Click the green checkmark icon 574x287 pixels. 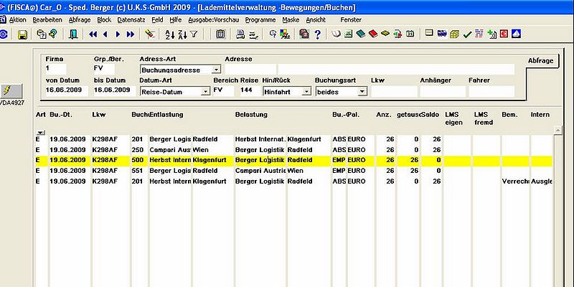467,34
